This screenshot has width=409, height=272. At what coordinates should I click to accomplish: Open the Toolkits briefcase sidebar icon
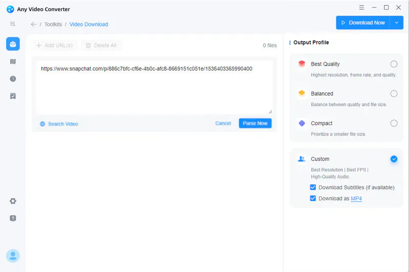tap(13, 44)
